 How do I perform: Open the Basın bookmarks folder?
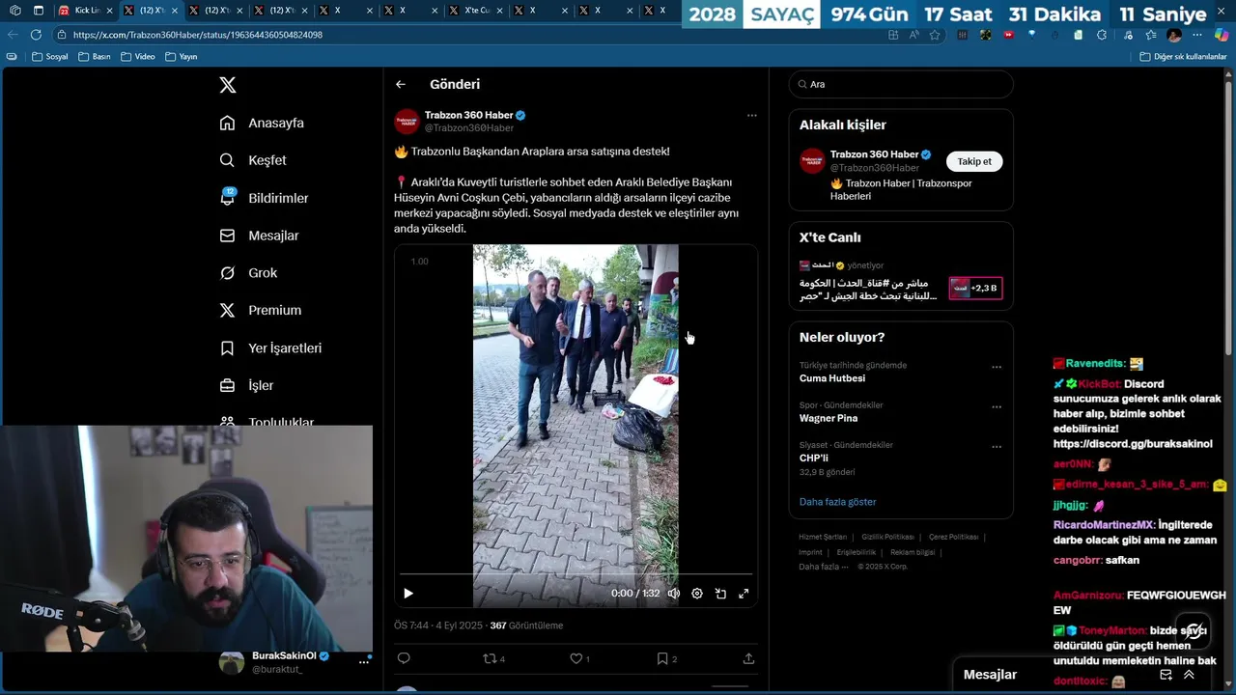(95, 56)
